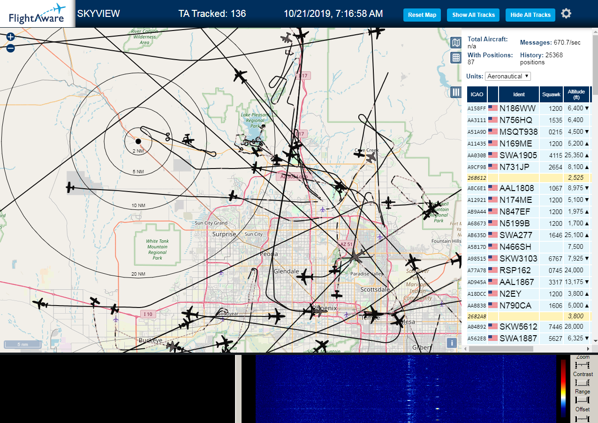Image resolution: width=598 pixels, height=423 pixels.
Task: Select the N731JP aircraft row
Action: (x=530, y=167)
